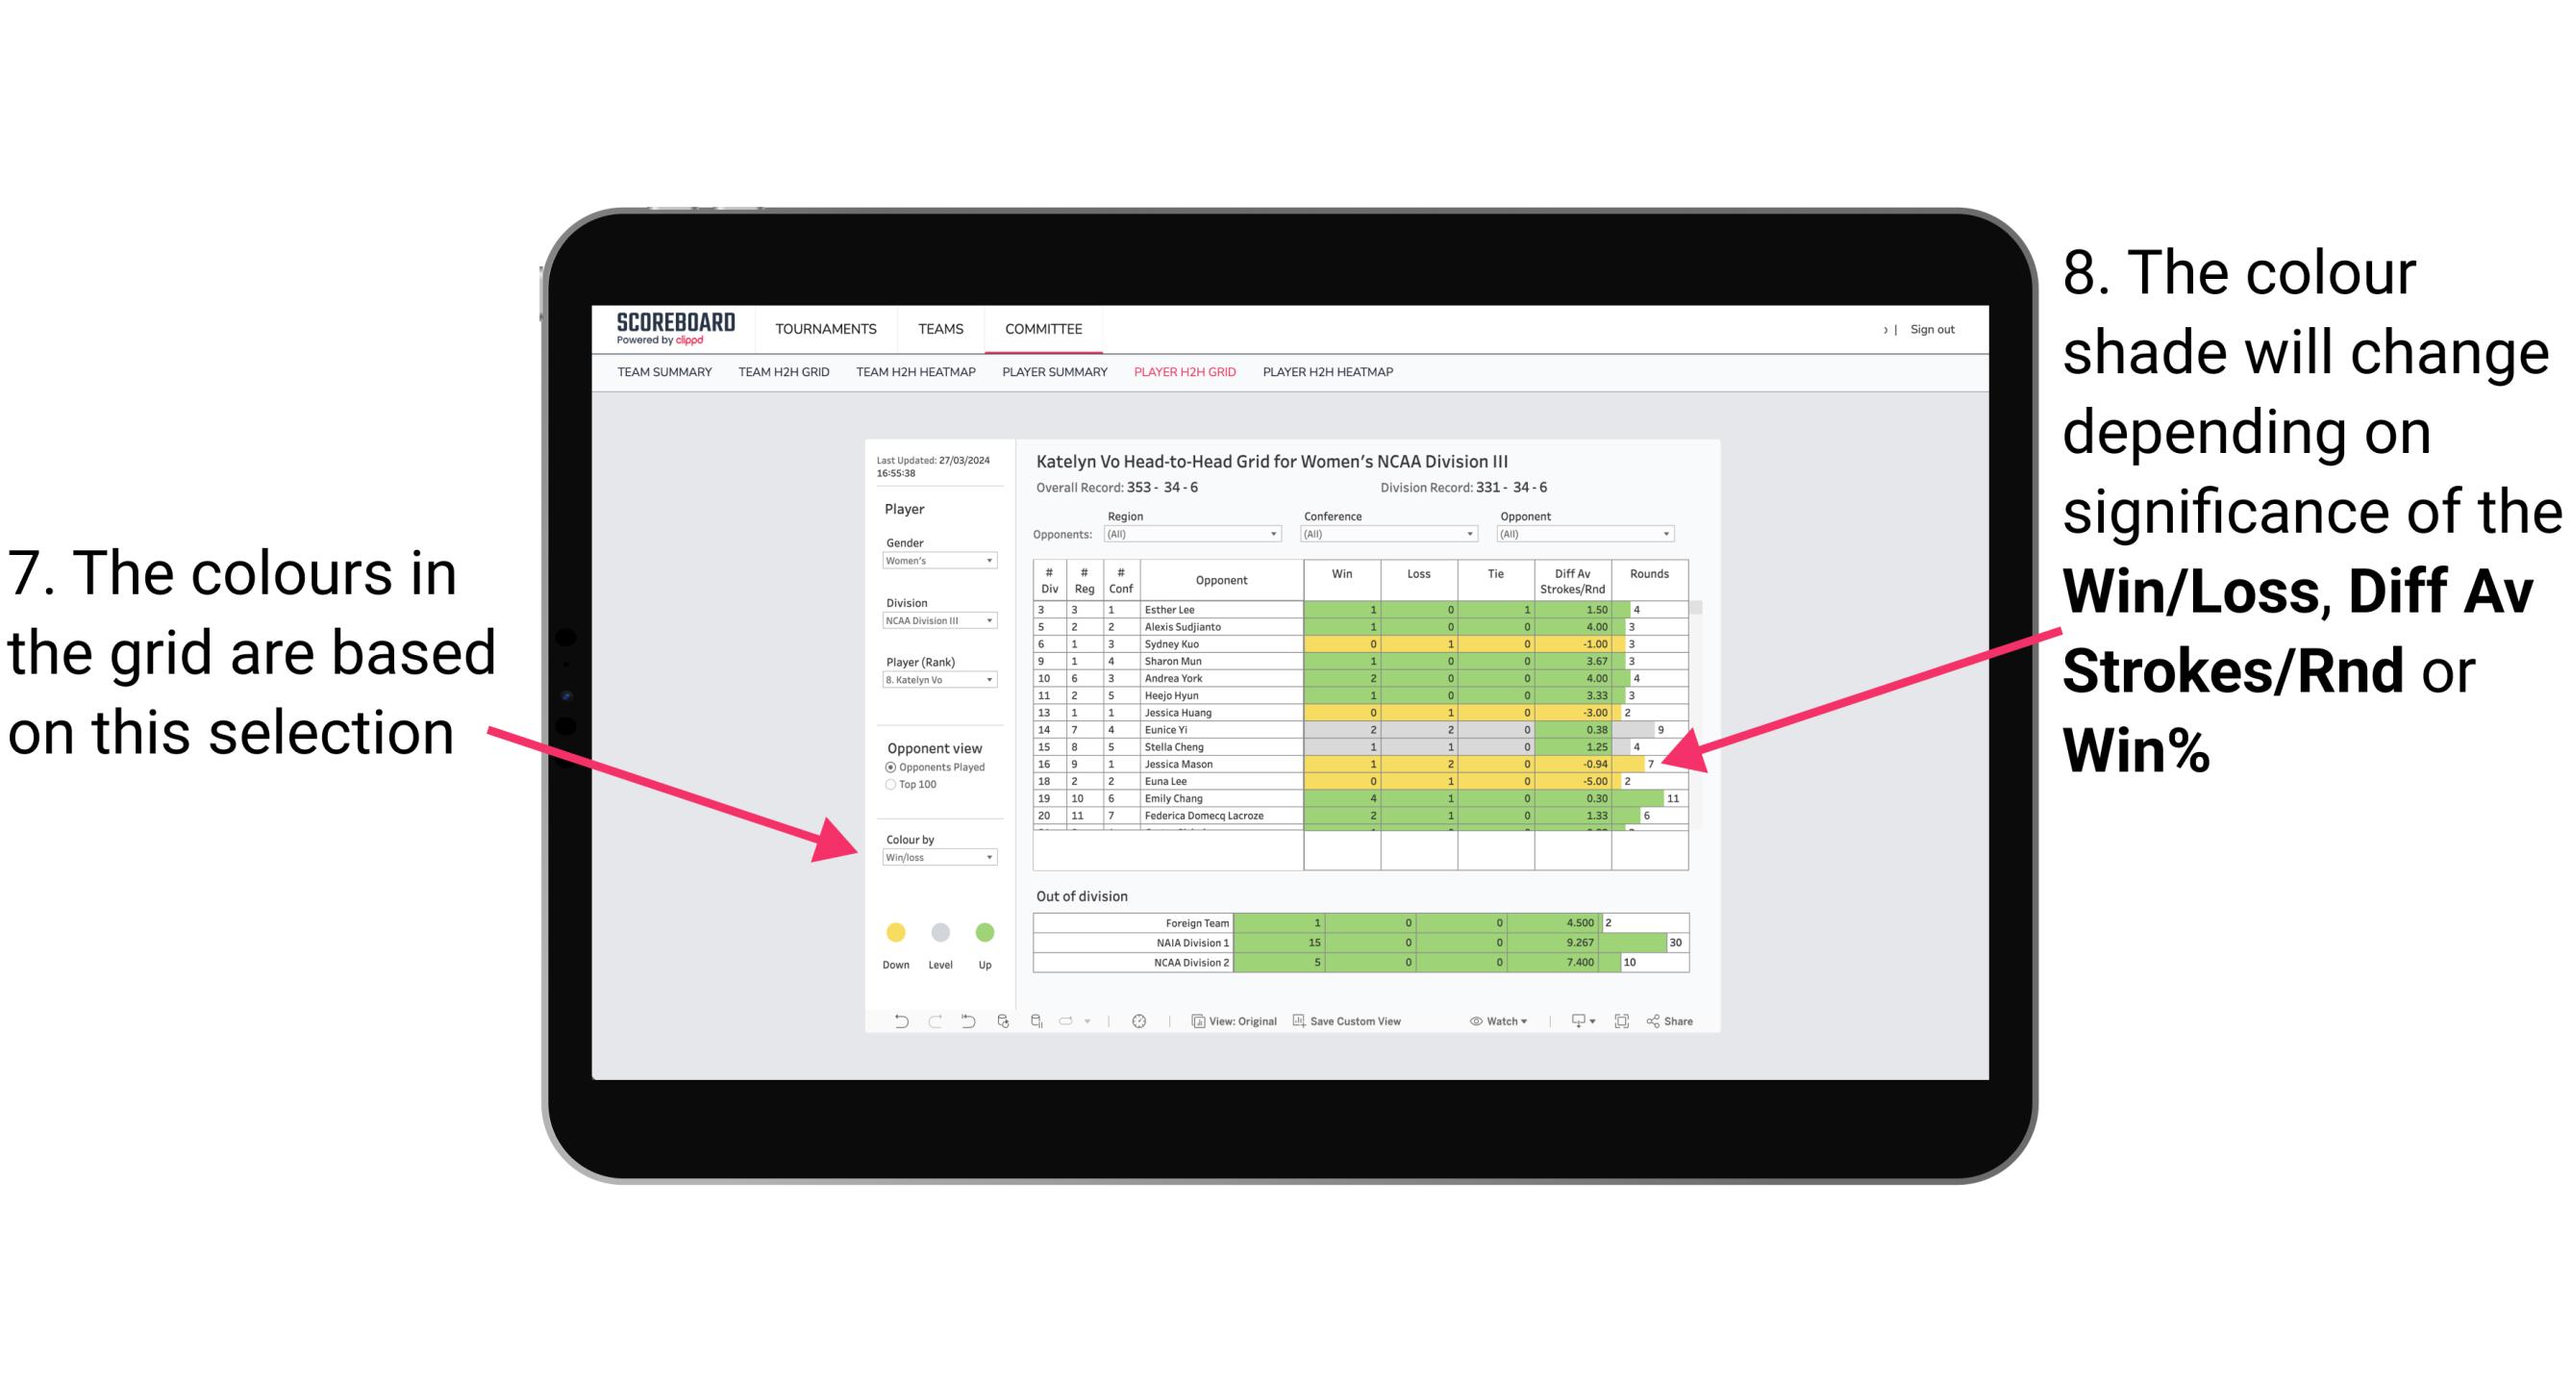The width and height of the screenshot is (2572, 1384).
Task: Select Opponents Played radio button
Action: (x=886, y=768)
